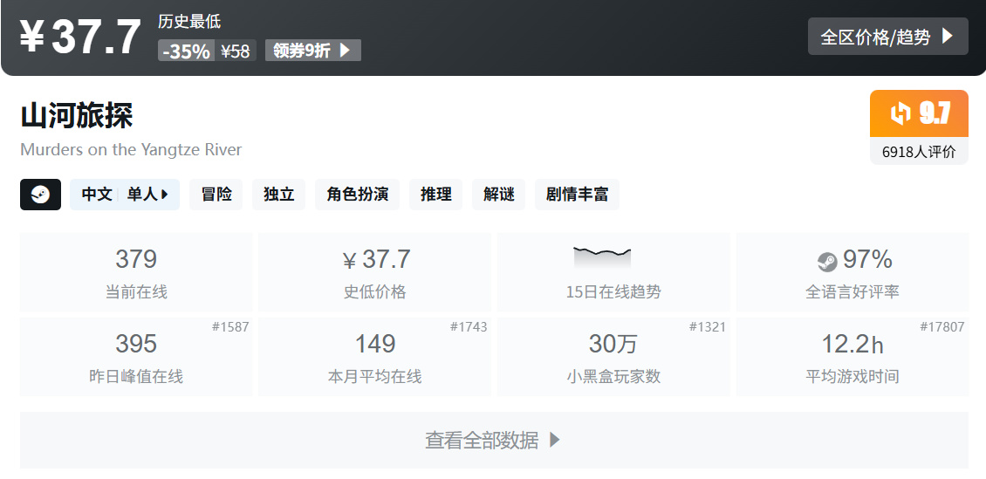Claim the 领券9折 coupon
Viewport: 986px width, 479px height.
(x=313, y=51)
